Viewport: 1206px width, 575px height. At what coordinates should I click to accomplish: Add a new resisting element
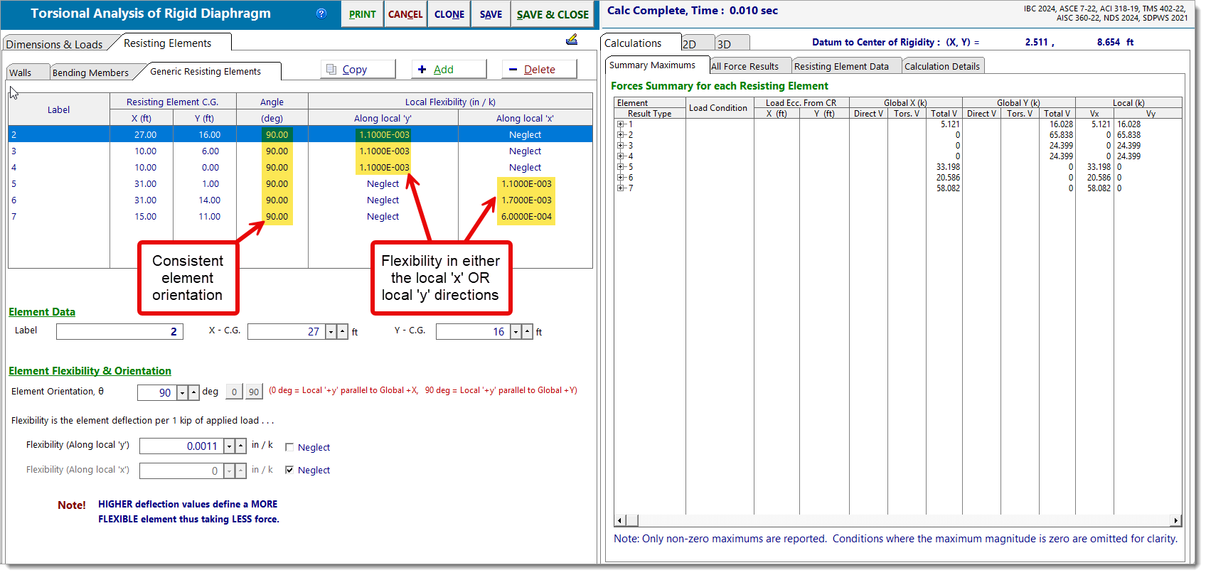(449, 69)
